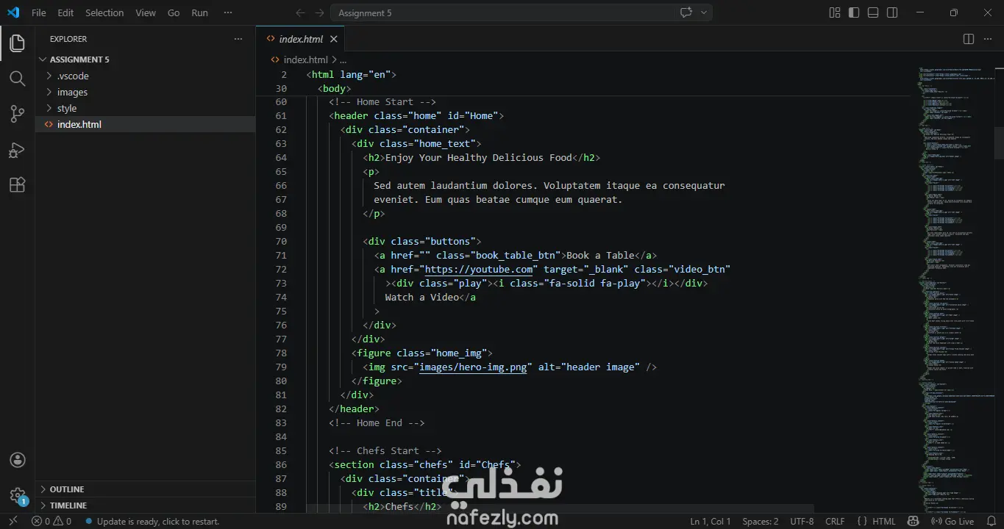Open the Accounts icon in activity bar
The width and height of the screenshot is (1004, 529).
(x=18, y=460)
